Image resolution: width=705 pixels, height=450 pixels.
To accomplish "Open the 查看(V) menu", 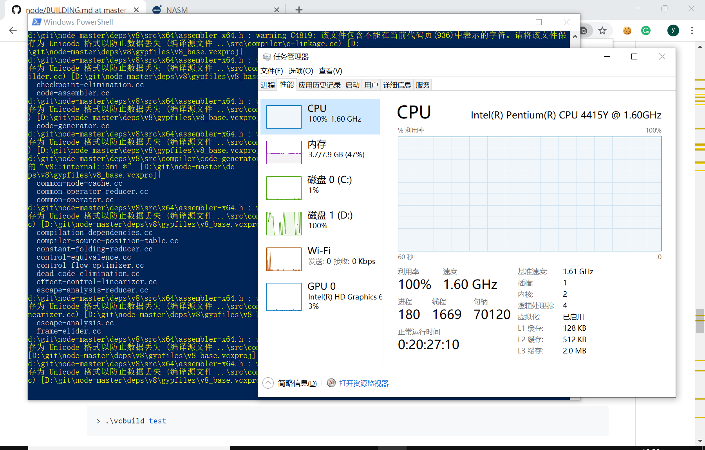I will 330,71.
